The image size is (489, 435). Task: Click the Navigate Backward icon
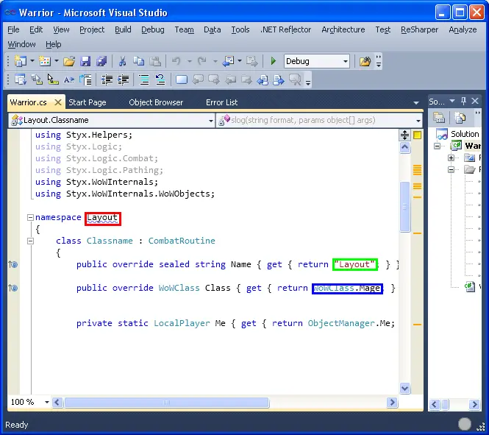coord(229,61)
